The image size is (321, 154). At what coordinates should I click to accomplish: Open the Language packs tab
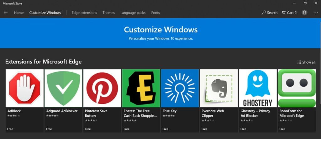click(x=133, y=13)
